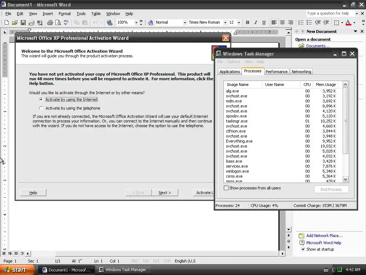Open the File menu in Word

coord(8,14)
